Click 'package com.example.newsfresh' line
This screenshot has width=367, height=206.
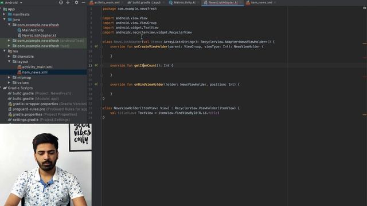tap(130, 9)
